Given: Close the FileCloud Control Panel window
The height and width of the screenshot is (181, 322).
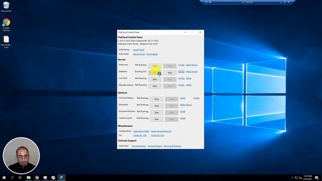Looking at the screenshot, I should click(200, 32).
